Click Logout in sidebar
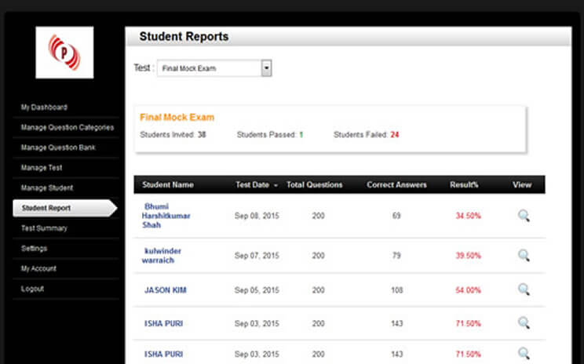Screen dimensions: 584x364 coord(32,289)
